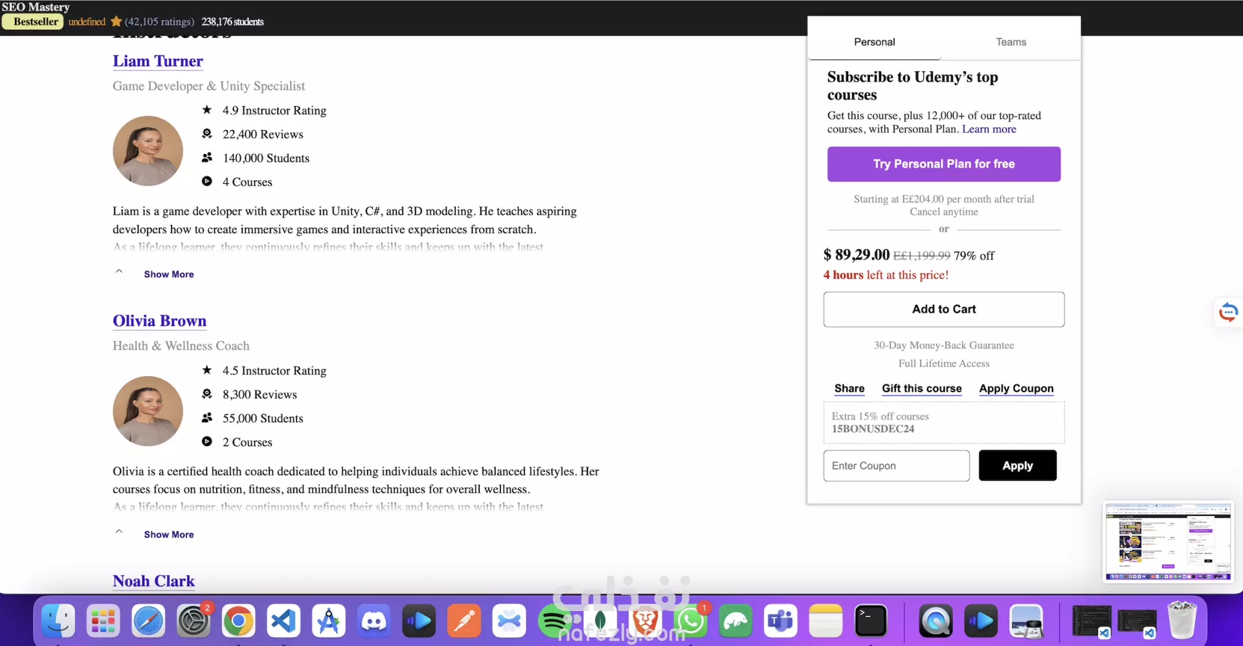
Task: Click the gold star rating icon in header
Action: click(116, 21)
